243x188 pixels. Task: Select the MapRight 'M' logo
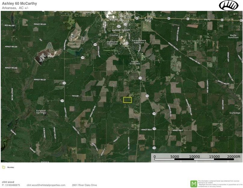coord(194,183)
